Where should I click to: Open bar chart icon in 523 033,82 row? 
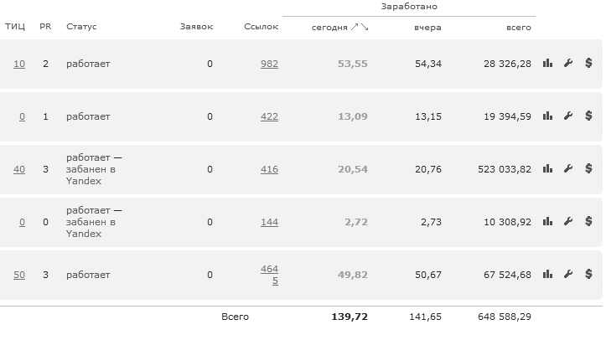[547, 169]
